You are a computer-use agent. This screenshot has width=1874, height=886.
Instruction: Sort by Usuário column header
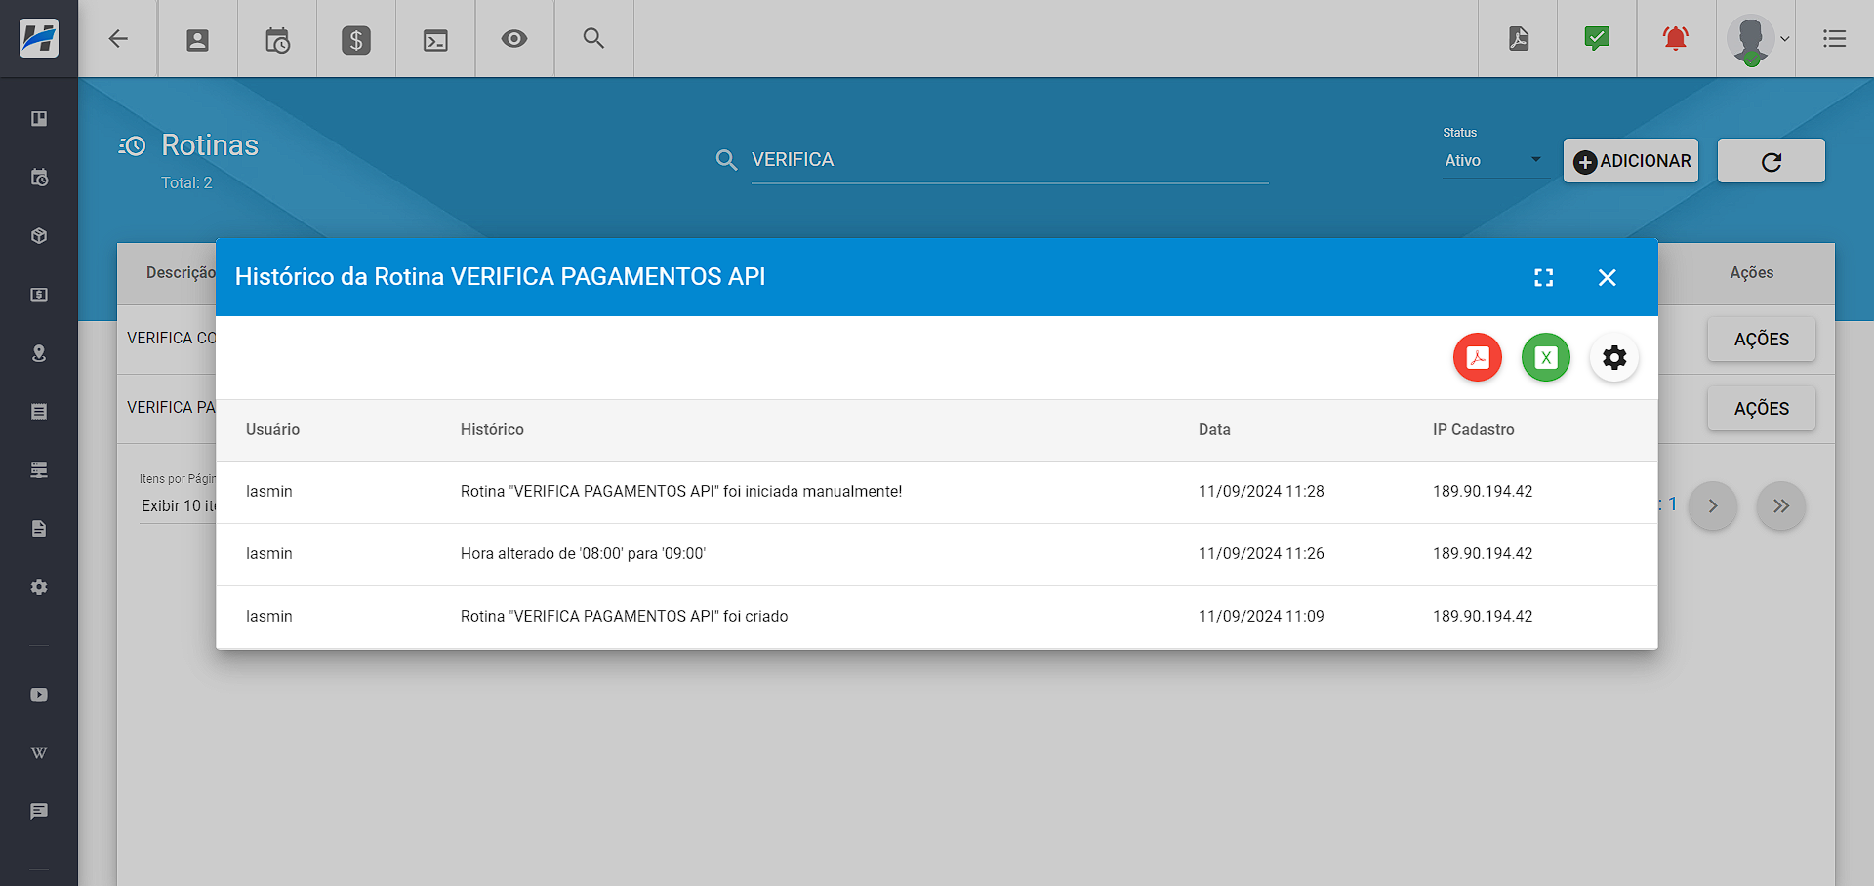point(272,430)
